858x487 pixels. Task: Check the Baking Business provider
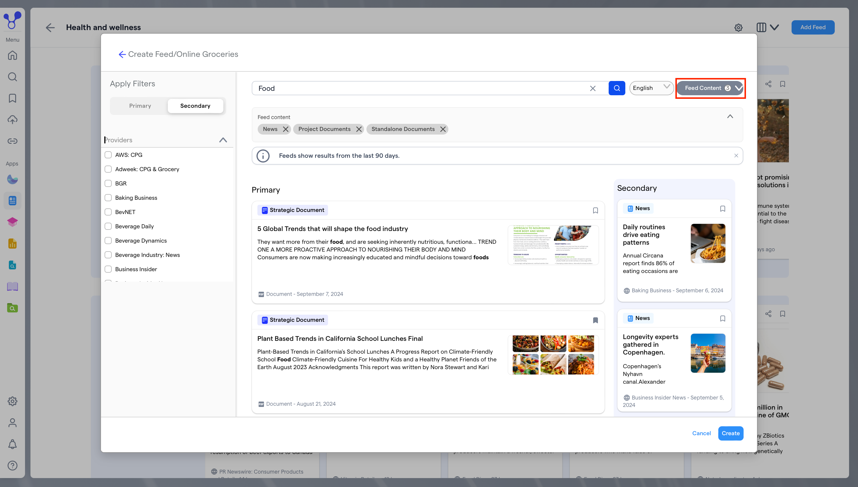click(x=108, y=198)
